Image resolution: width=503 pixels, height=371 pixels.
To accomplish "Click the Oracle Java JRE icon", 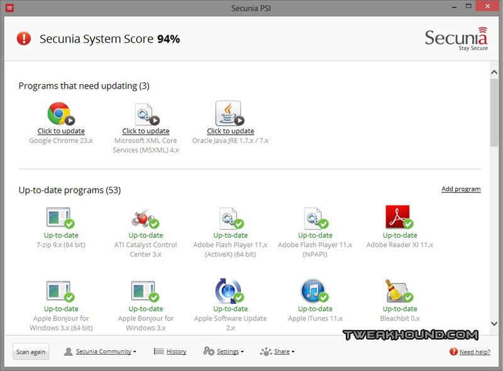I will 229,113.
